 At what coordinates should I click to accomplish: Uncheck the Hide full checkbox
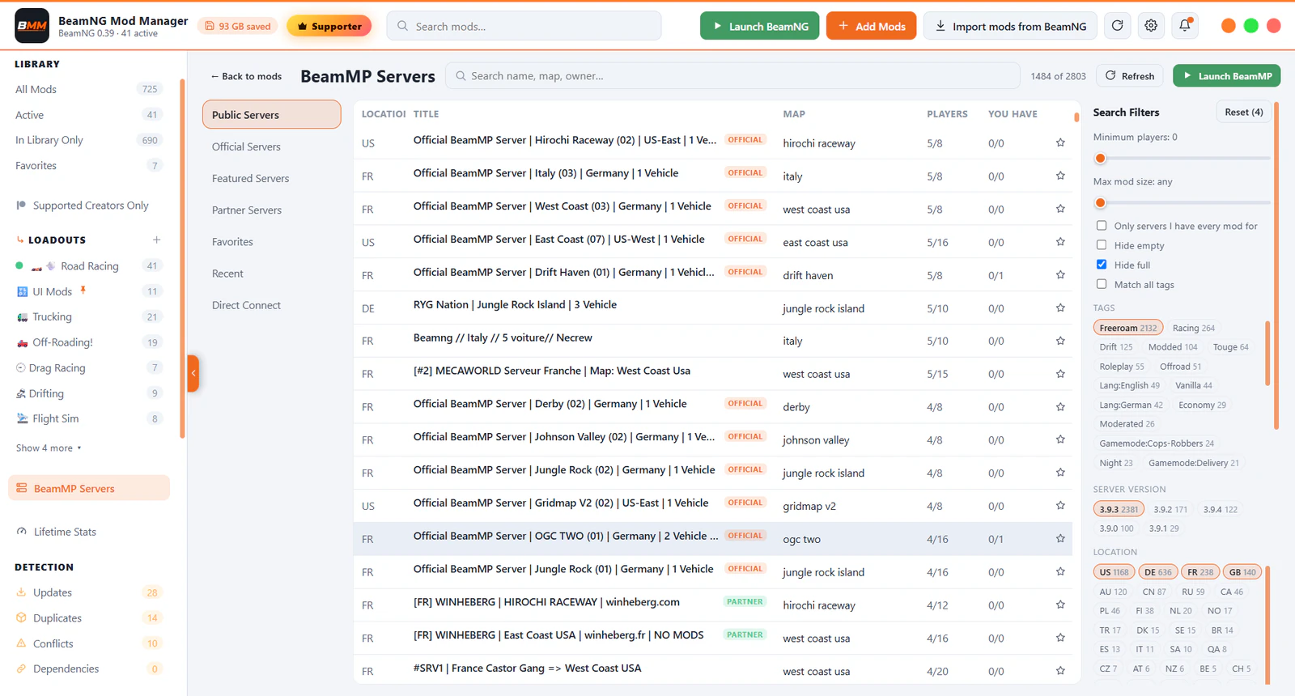[1102, 265]
